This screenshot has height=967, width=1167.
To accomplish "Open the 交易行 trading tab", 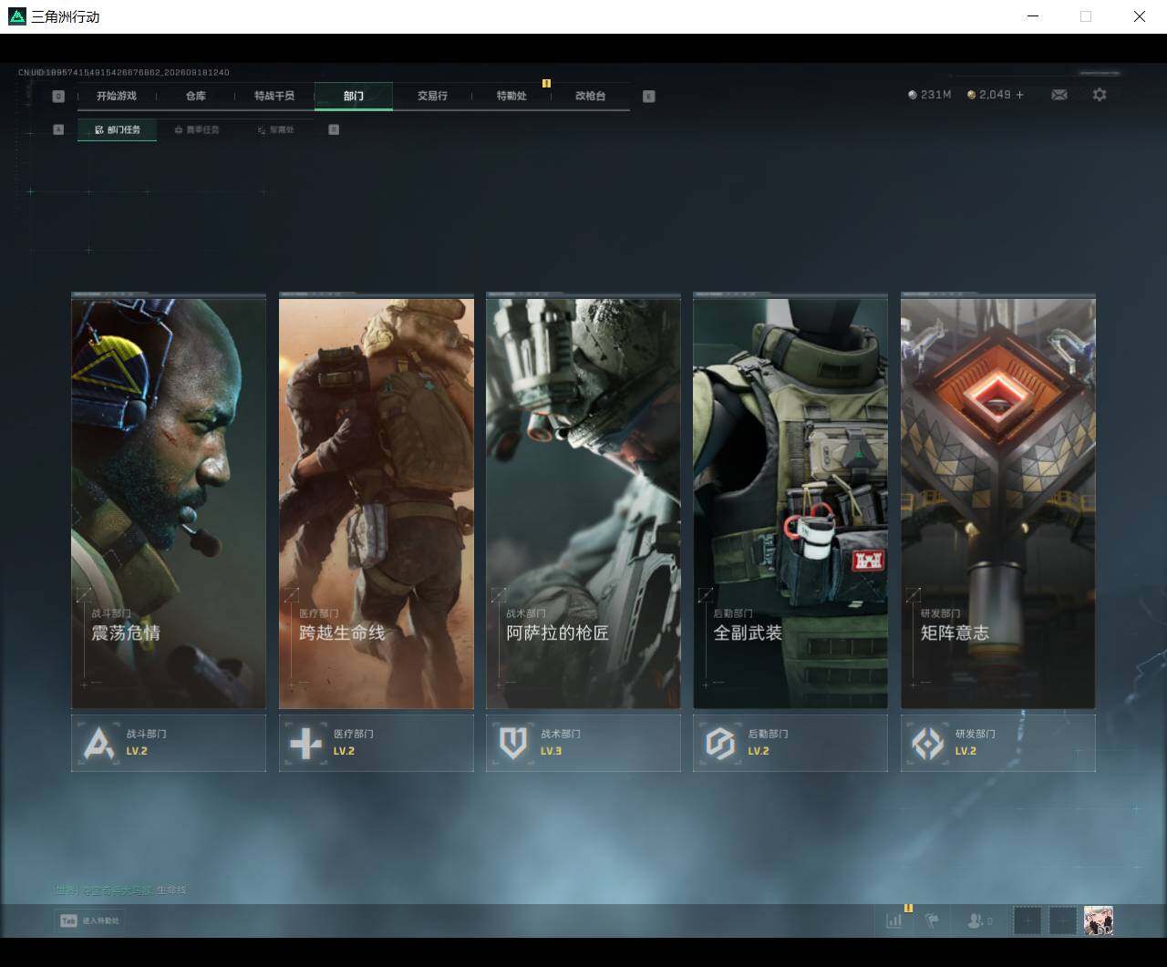I will coord(432,96).
